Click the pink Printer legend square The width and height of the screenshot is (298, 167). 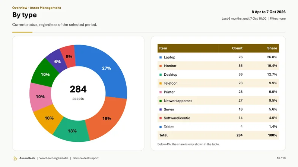click(161, 92)
